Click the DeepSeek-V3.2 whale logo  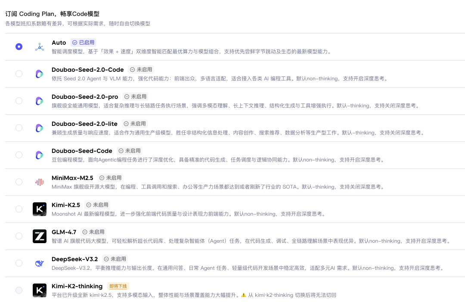pos(39,263)
